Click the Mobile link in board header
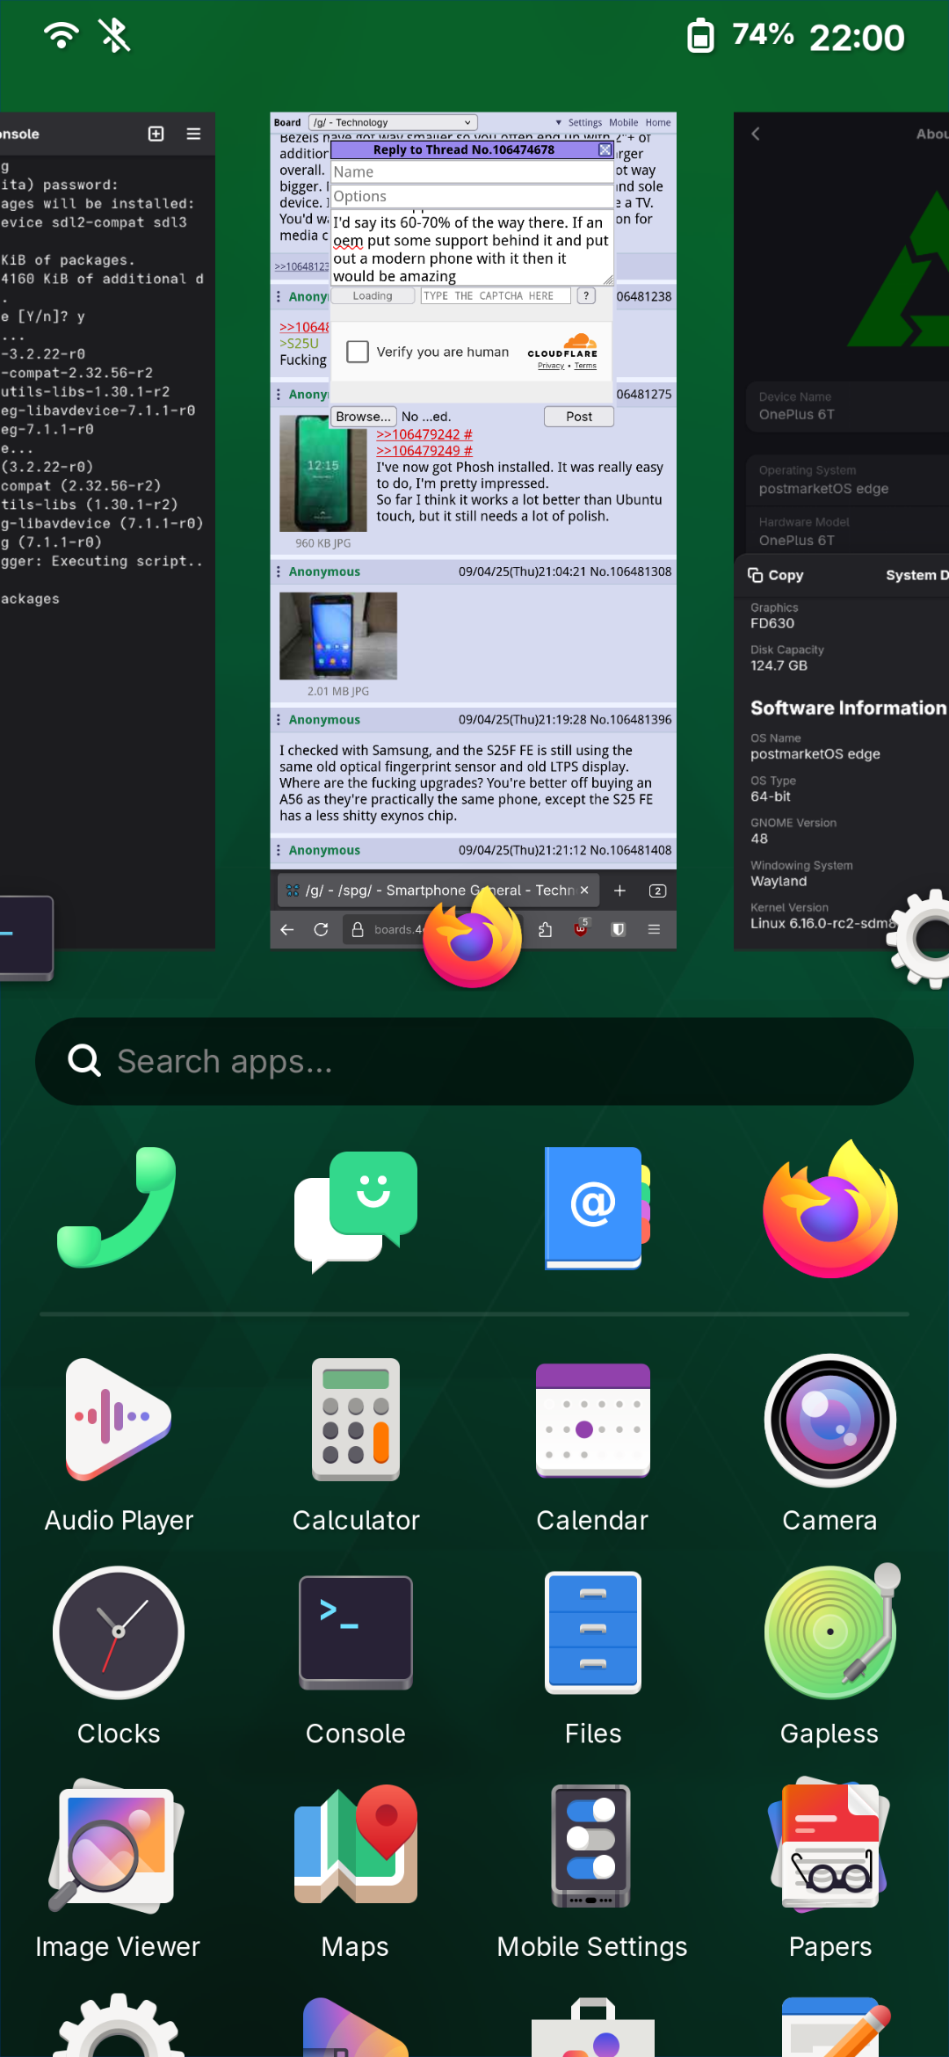Viewport: 949px width, 2057px height. pyautogui.click(x=624, y=122)
